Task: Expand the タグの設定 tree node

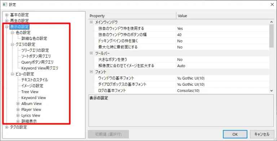Action: pos(7,127)
